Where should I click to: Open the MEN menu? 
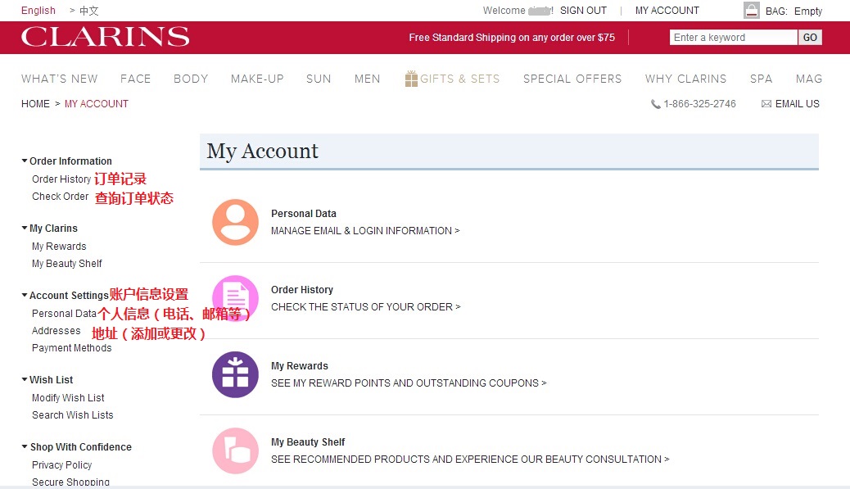coord(368,79)
